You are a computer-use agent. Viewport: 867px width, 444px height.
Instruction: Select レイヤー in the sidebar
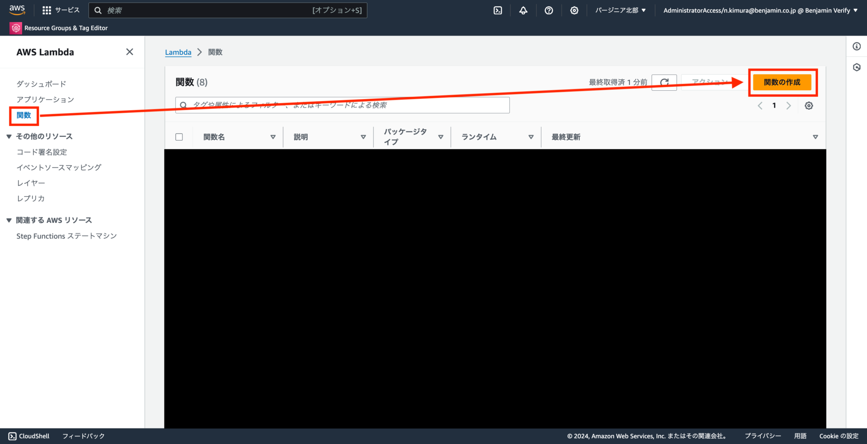click(30, 183)
